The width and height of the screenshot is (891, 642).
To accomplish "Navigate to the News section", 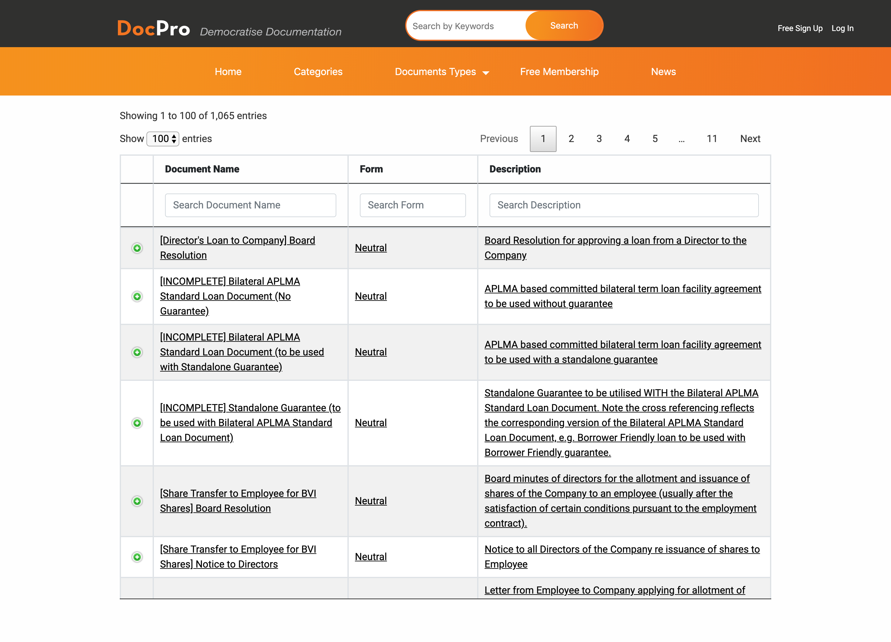I will 663,71.
